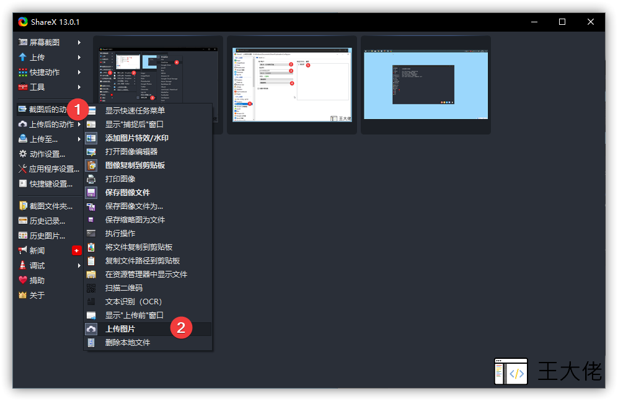Click the 上传至 drive icon

pos(23,139)
